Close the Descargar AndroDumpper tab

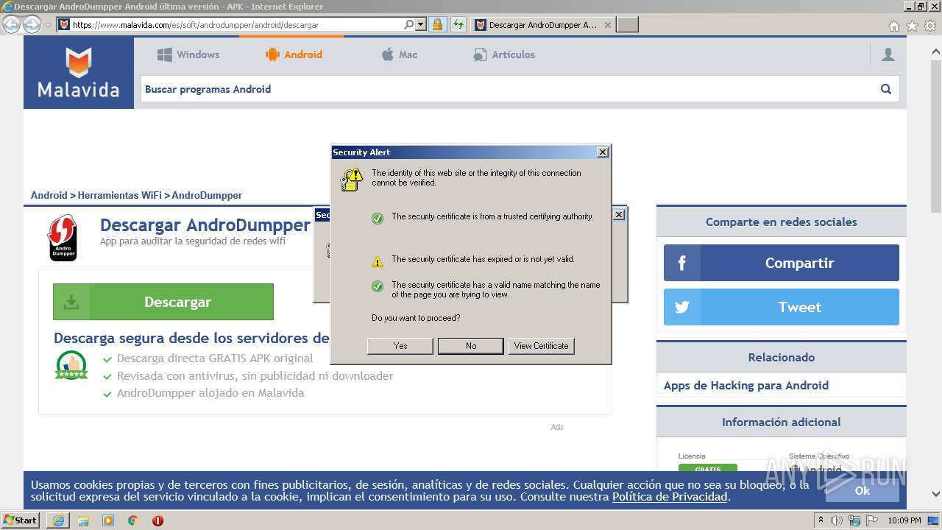607,25
